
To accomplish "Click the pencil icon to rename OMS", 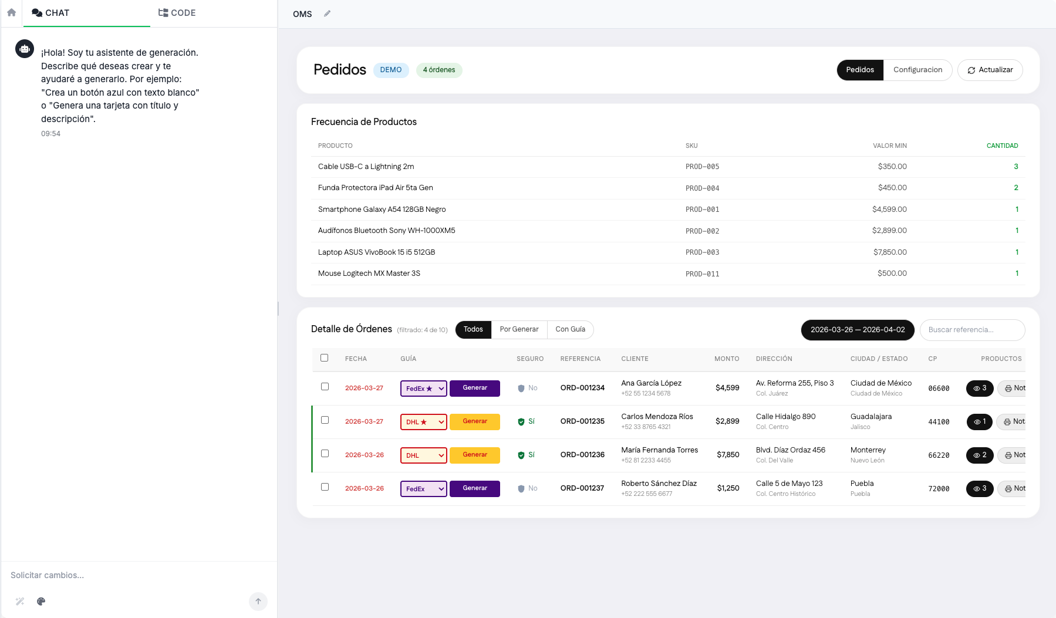I will (327, 13).
